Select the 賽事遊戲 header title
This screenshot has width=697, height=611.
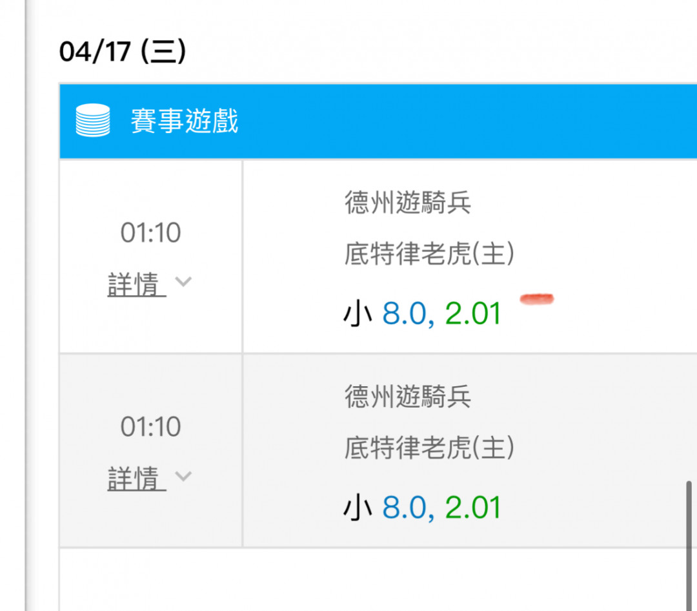coord(185,121)
